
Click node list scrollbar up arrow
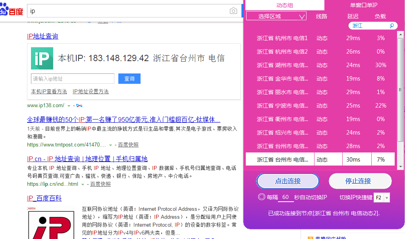[400, 35]
